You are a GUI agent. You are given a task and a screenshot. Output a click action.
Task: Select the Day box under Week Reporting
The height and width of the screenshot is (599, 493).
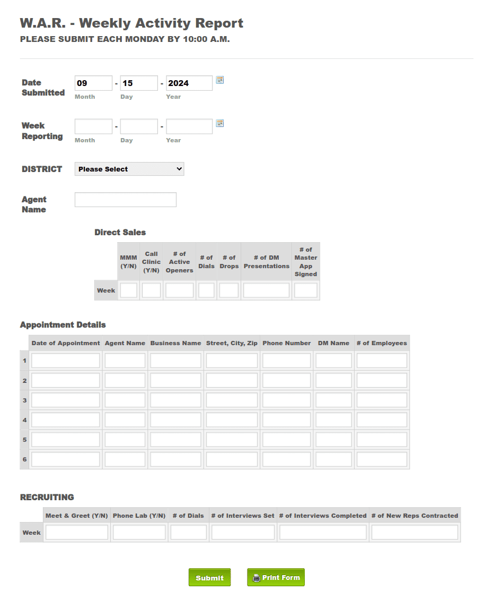coord(138,126)
